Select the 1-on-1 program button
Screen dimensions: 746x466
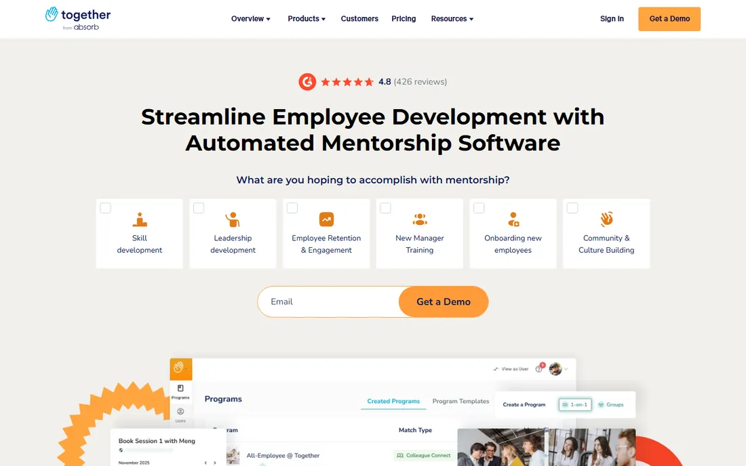click(575, 405)
